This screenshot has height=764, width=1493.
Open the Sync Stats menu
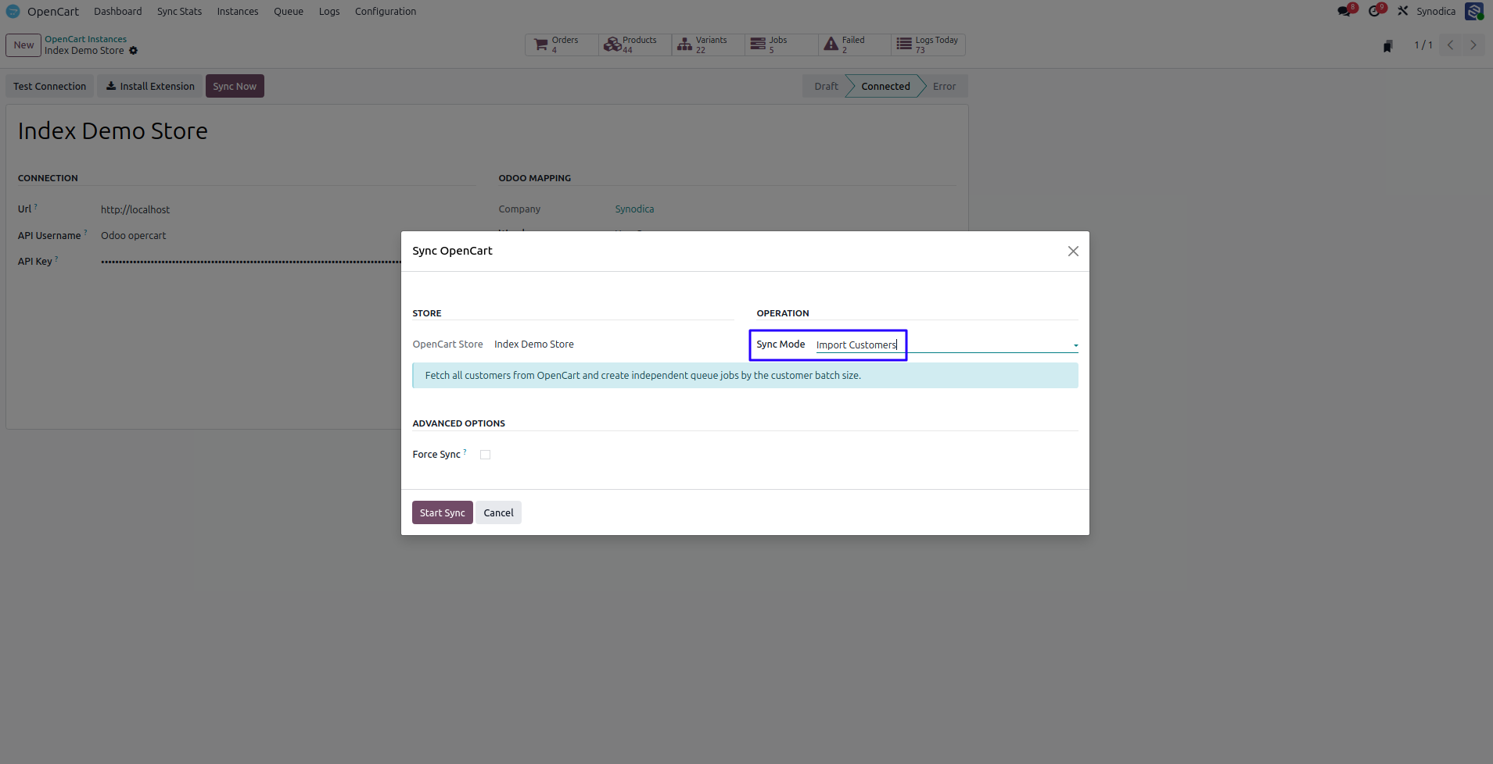179,11
